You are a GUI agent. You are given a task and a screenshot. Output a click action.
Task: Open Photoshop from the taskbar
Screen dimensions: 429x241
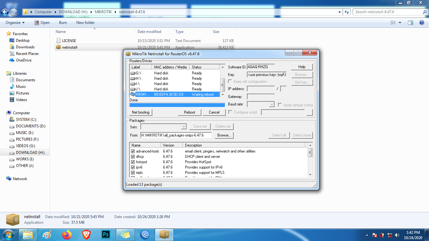106,235
